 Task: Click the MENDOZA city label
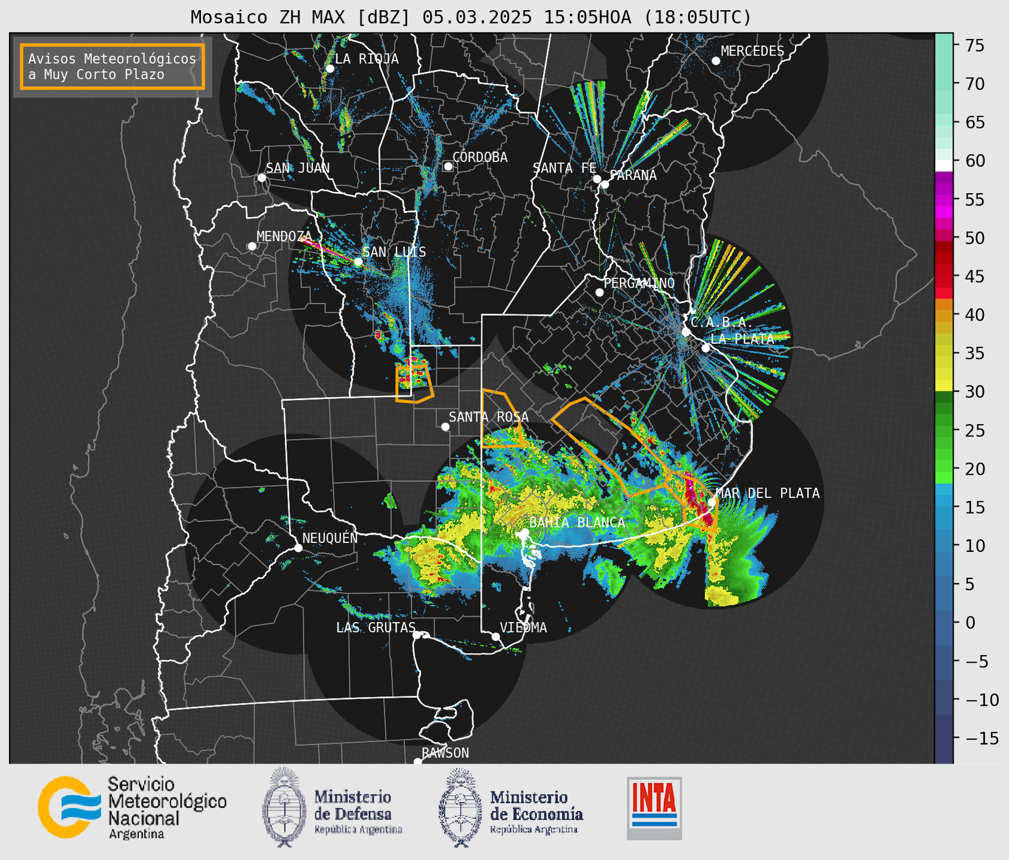pos(284,236)
